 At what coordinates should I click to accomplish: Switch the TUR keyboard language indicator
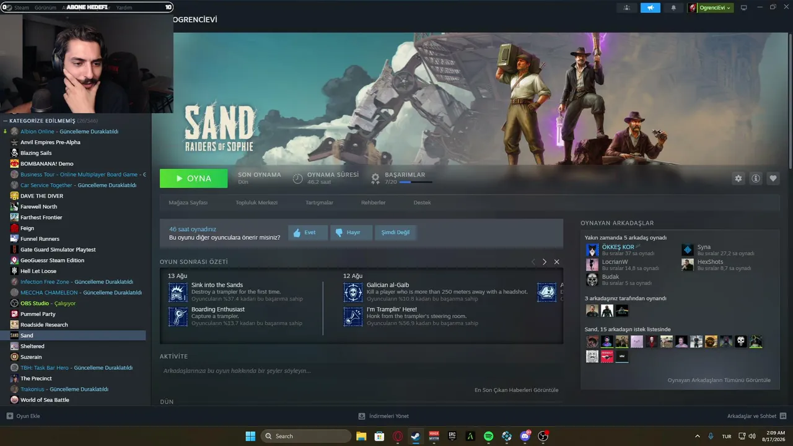[x=727, y=436]
